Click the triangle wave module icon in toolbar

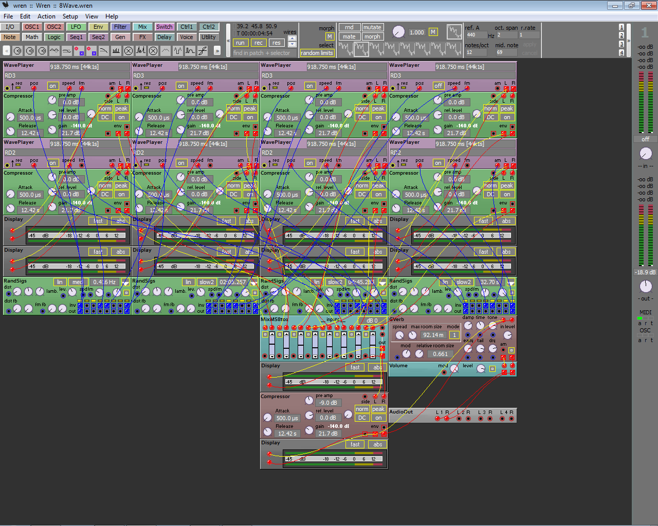(166, 51)
